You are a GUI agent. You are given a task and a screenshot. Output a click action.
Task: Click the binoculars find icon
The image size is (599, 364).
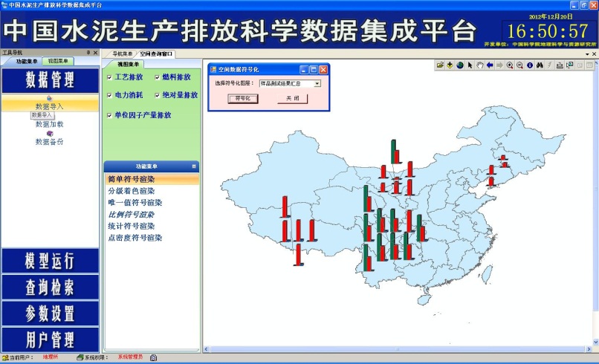click(x=540, y=66)
